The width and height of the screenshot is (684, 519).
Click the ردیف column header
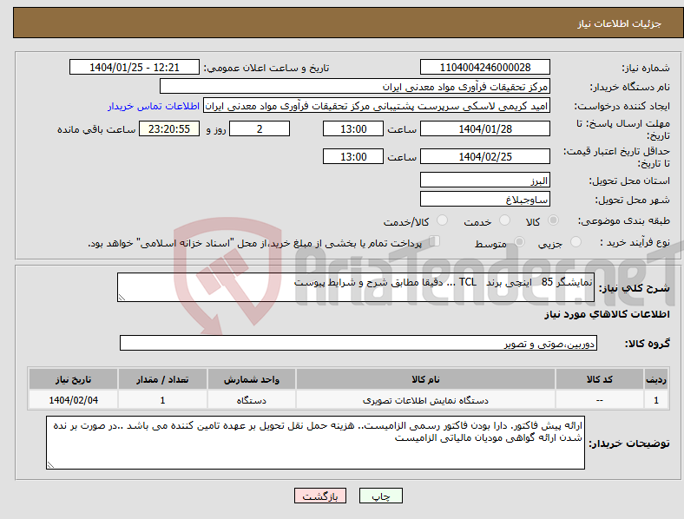[656, 379]
